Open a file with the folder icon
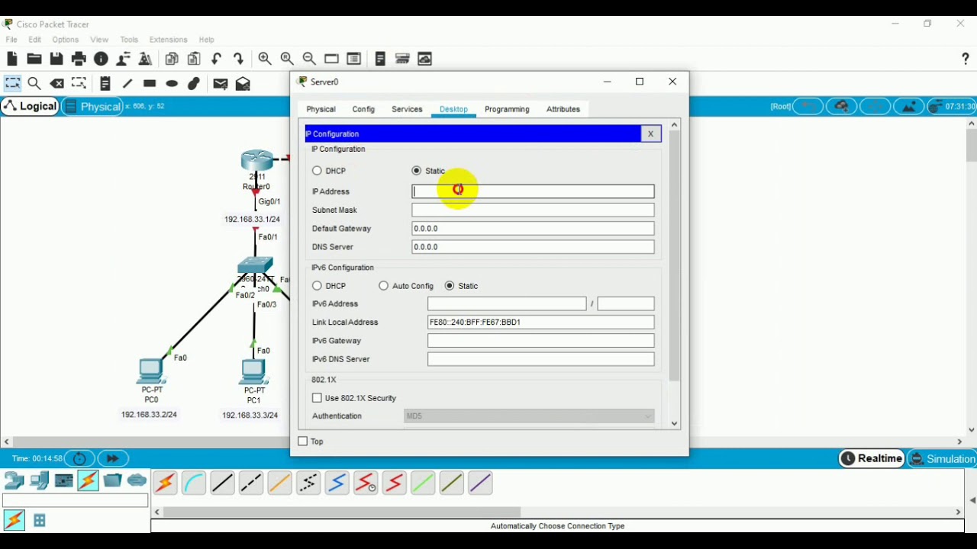The image size is (977, 549). point(34,59)
